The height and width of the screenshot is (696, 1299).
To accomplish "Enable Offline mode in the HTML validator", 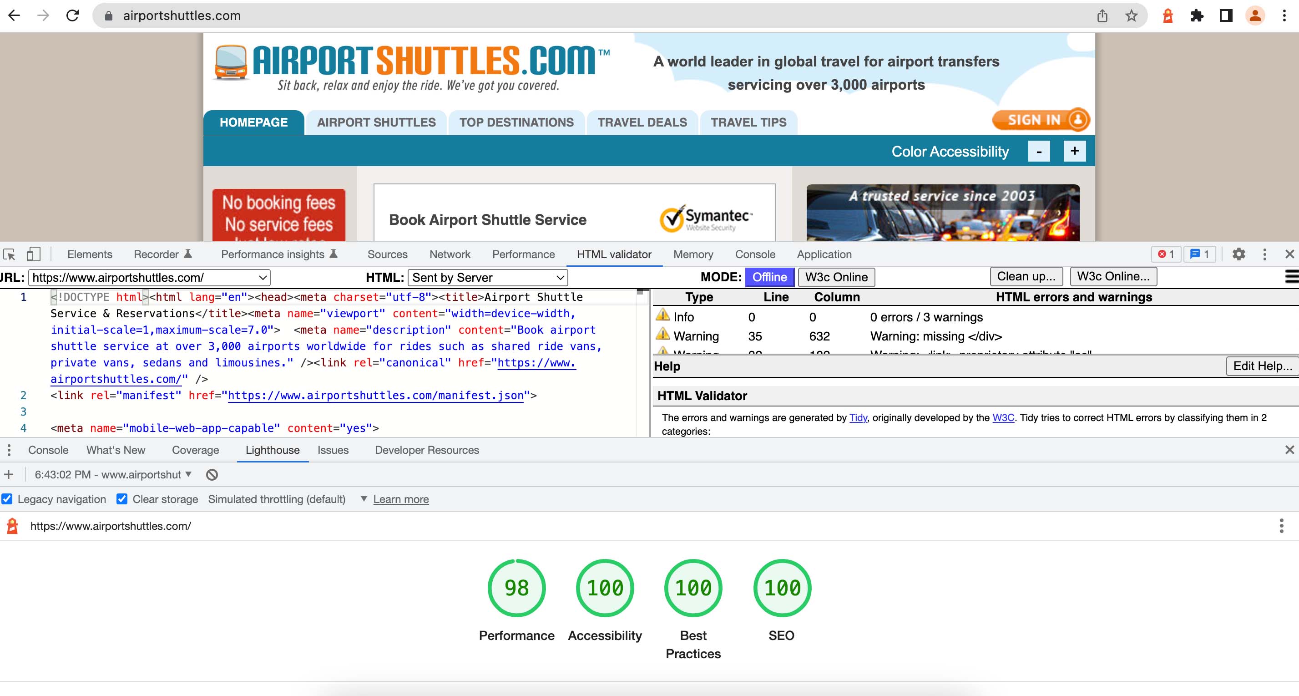I will [x=769, y=277].
